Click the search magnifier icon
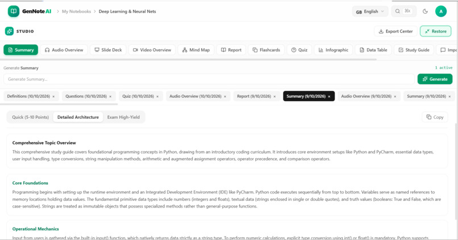Image resolution: width=458 pixels, height=240 pixels. 398,11
